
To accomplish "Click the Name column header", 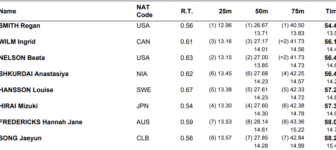I will 8,11.
